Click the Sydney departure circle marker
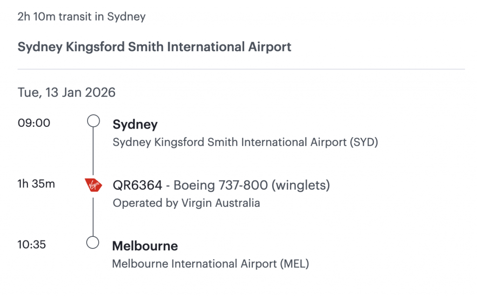The width and height of the screenshot is (477, 296). pos(94,122)
